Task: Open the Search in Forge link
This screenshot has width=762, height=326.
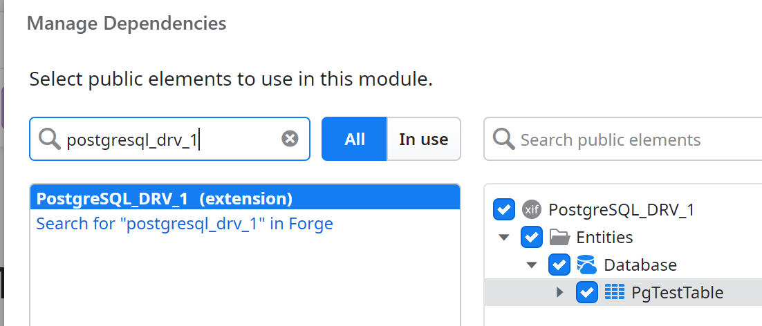Action: click(x=185, y=224)
